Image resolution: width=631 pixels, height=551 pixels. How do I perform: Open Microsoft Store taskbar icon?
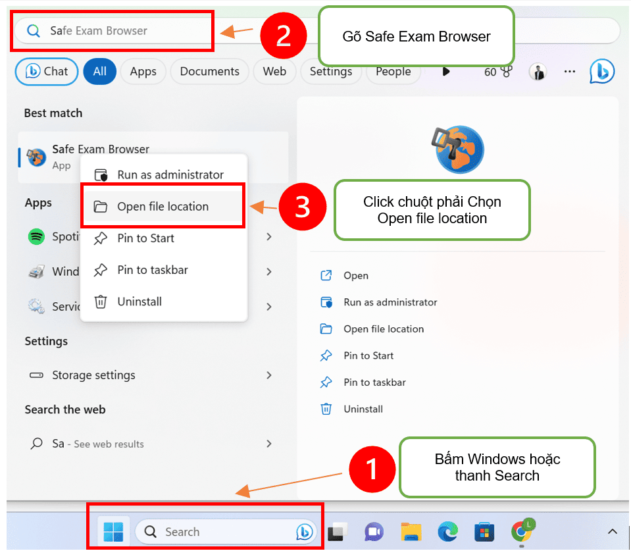485,531
